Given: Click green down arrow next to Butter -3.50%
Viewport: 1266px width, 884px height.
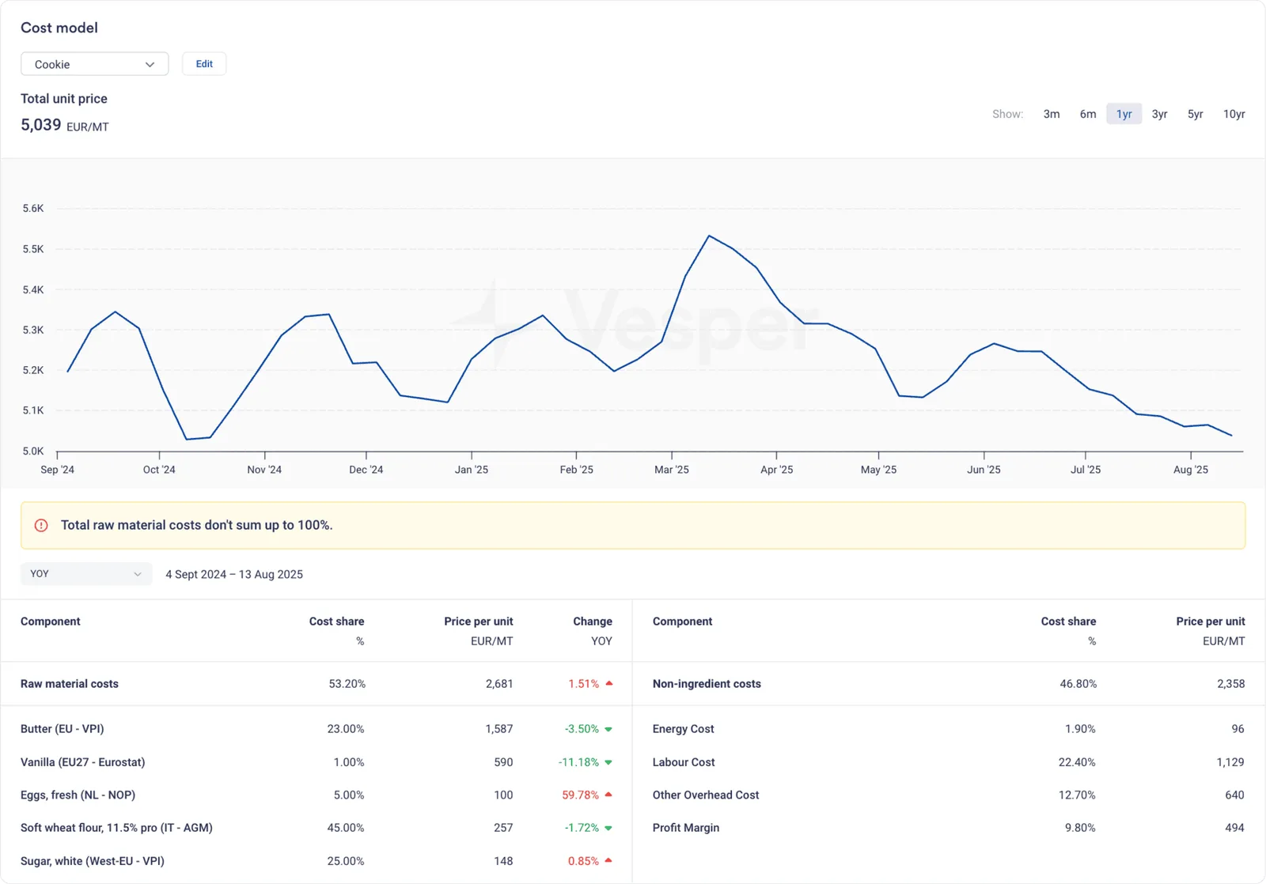Looking at the screenshot, I should [x=608, y=729].
